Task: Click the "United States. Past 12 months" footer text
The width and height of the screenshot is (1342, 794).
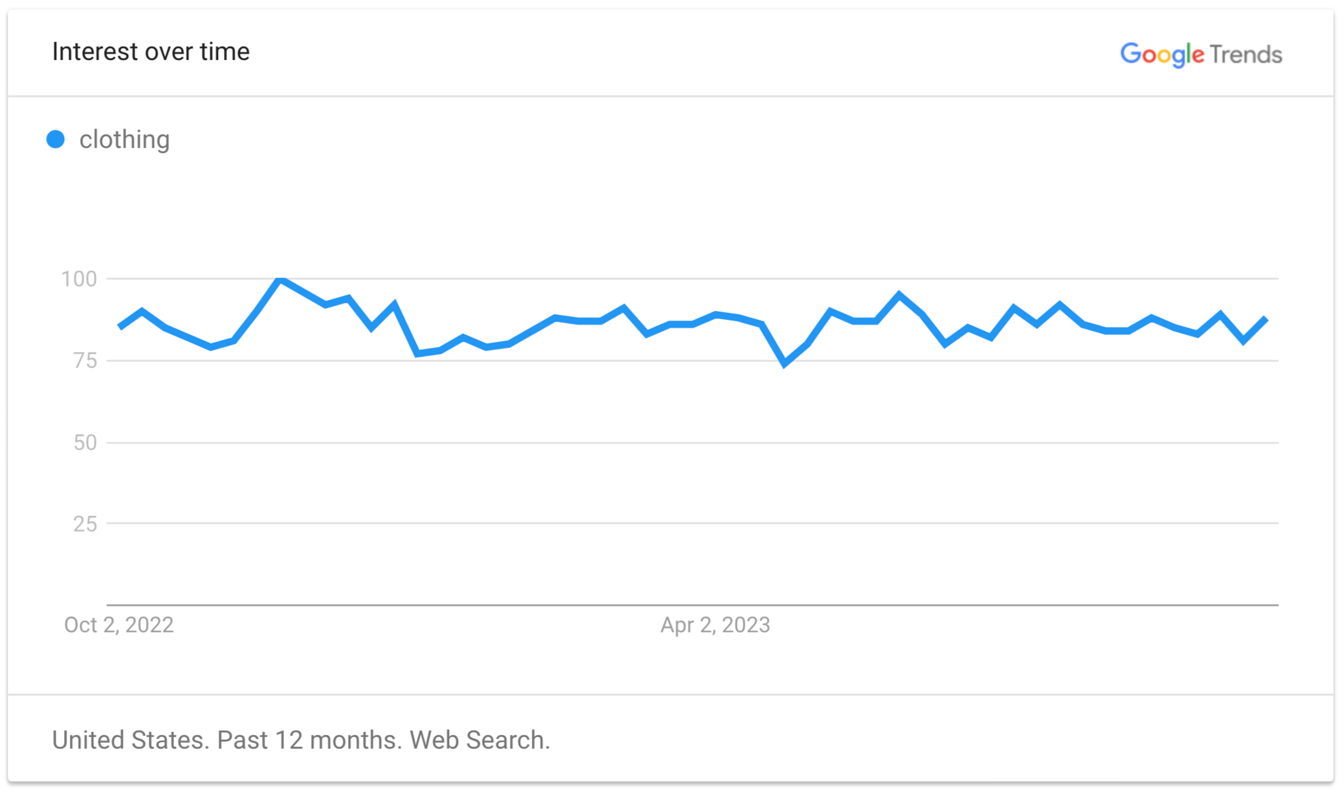Action: point(301,740)
